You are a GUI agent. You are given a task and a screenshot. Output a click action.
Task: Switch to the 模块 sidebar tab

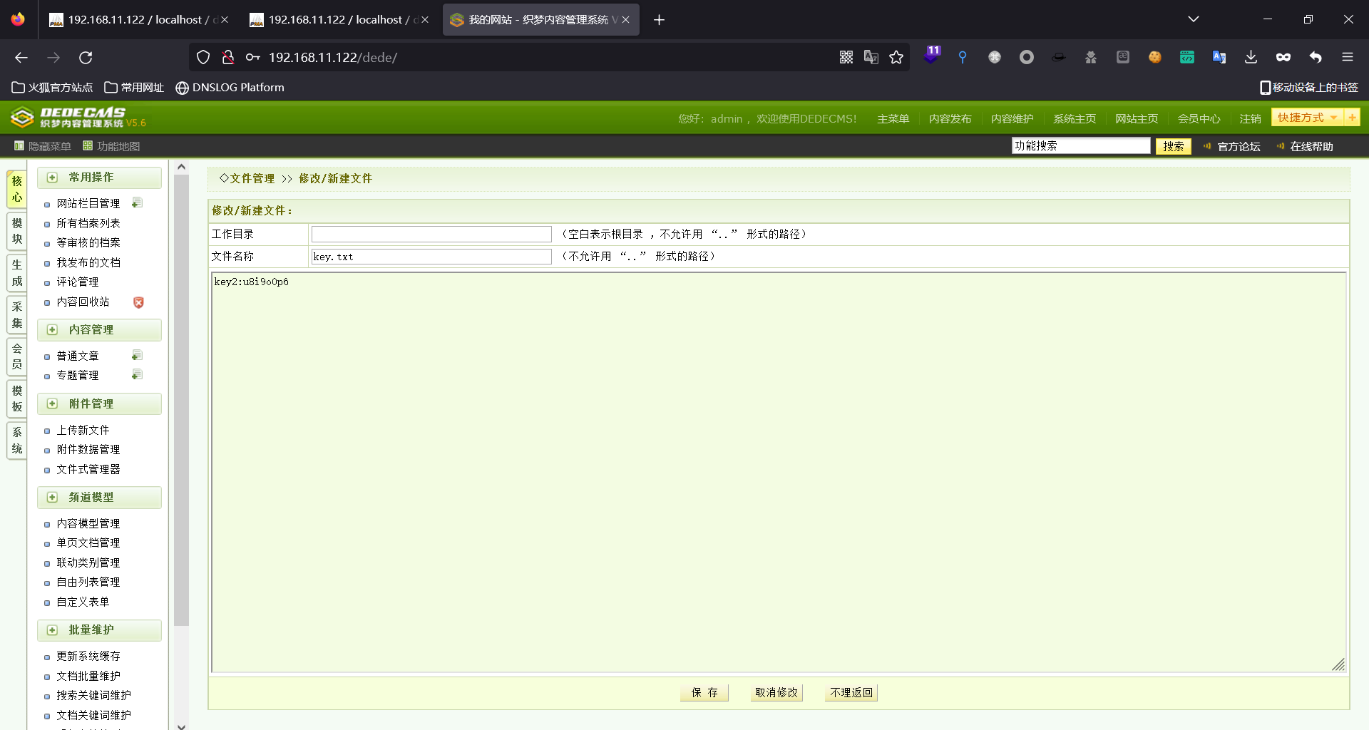tap(17, 231)
